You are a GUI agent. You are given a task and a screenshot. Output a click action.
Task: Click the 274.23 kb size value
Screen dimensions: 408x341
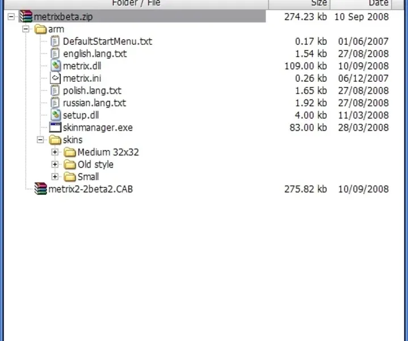tap(305, 16)
